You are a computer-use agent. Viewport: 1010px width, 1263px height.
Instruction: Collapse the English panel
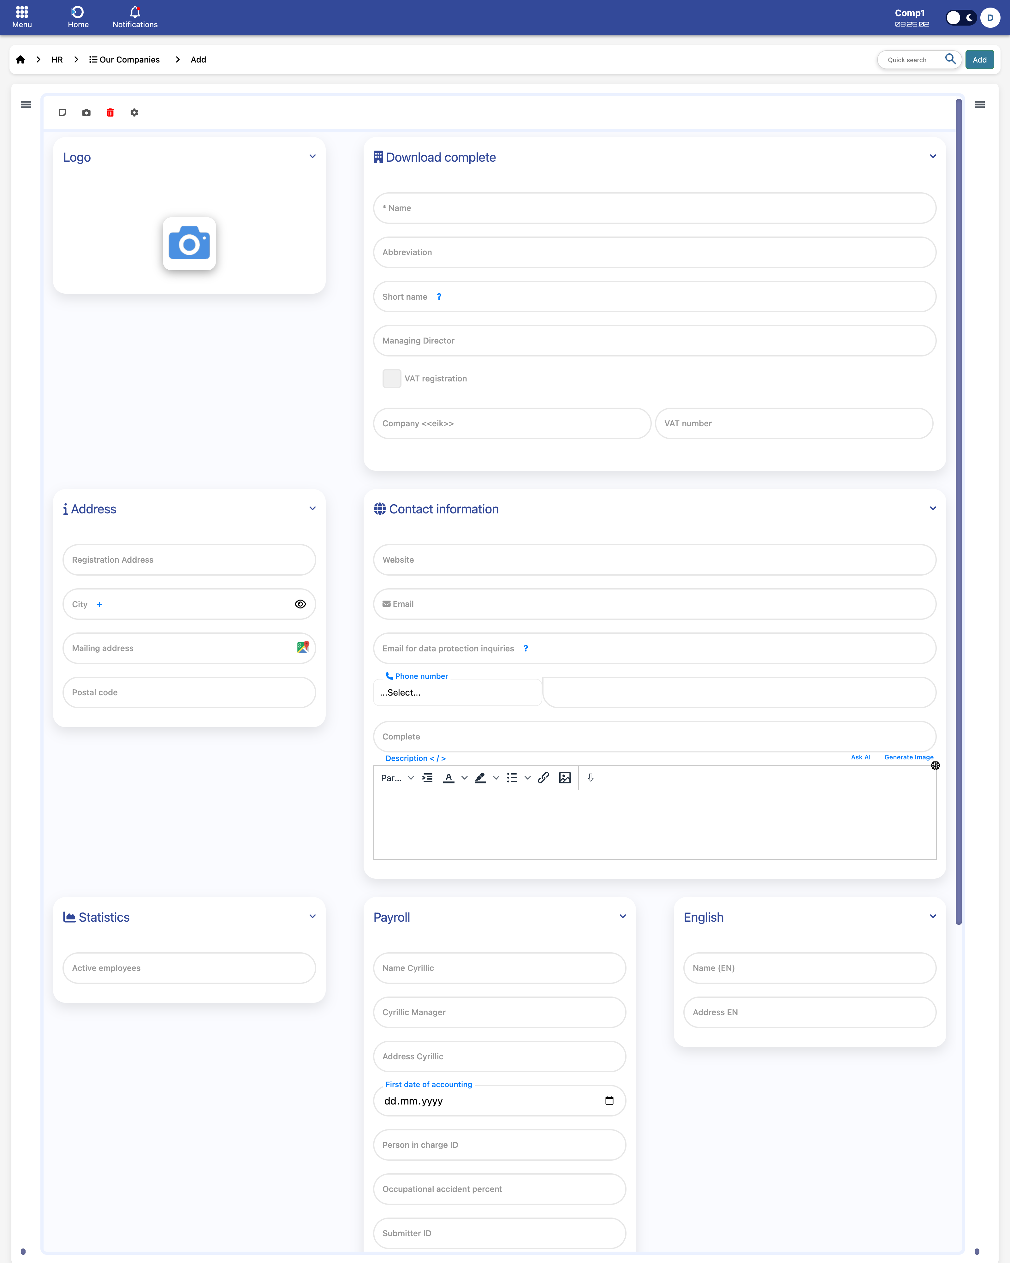tap(933, 917)
